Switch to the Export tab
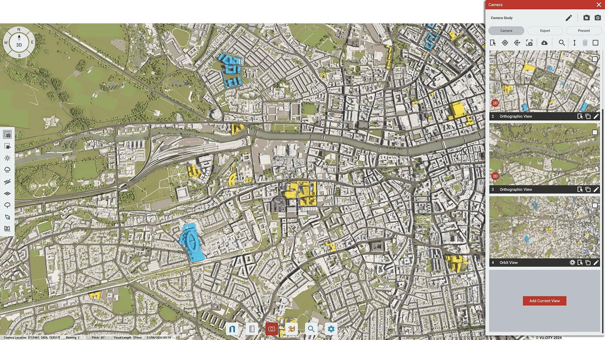The height and width of the screenshot is (340, 605). (x=545, y=31)
